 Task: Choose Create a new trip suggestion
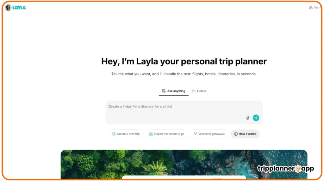click(x=126, y=134)
